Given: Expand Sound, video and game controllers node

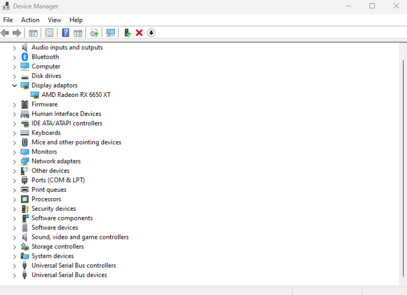Looking at the screenshot, I should (x=14, y=237).
